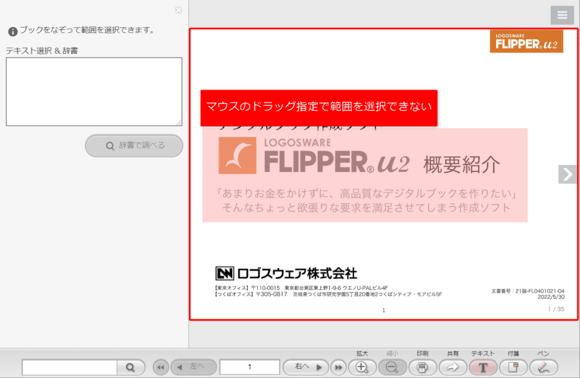Click the 右へ next page button
Viewport: 580px width, 378px height.
306,367
